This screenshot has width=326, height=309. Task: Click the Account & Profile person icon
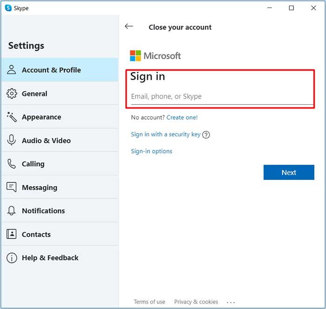12,70
